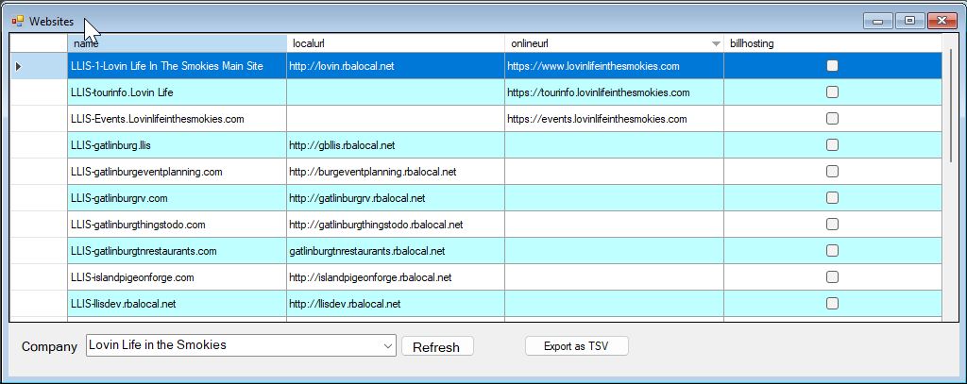This screenshot has height=384, width=967.
Task: Select cell LLIS-gatlinburgtnrestaurants.com
Action: pyautogui.click(x=177, y=252)
